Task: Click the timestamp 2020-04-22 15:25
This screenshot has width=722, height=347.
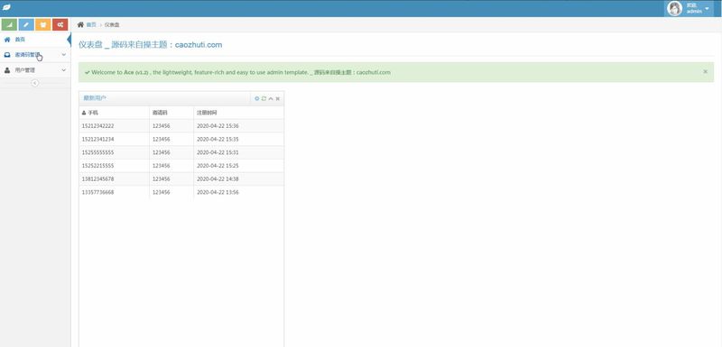Action: pos(218,166)
